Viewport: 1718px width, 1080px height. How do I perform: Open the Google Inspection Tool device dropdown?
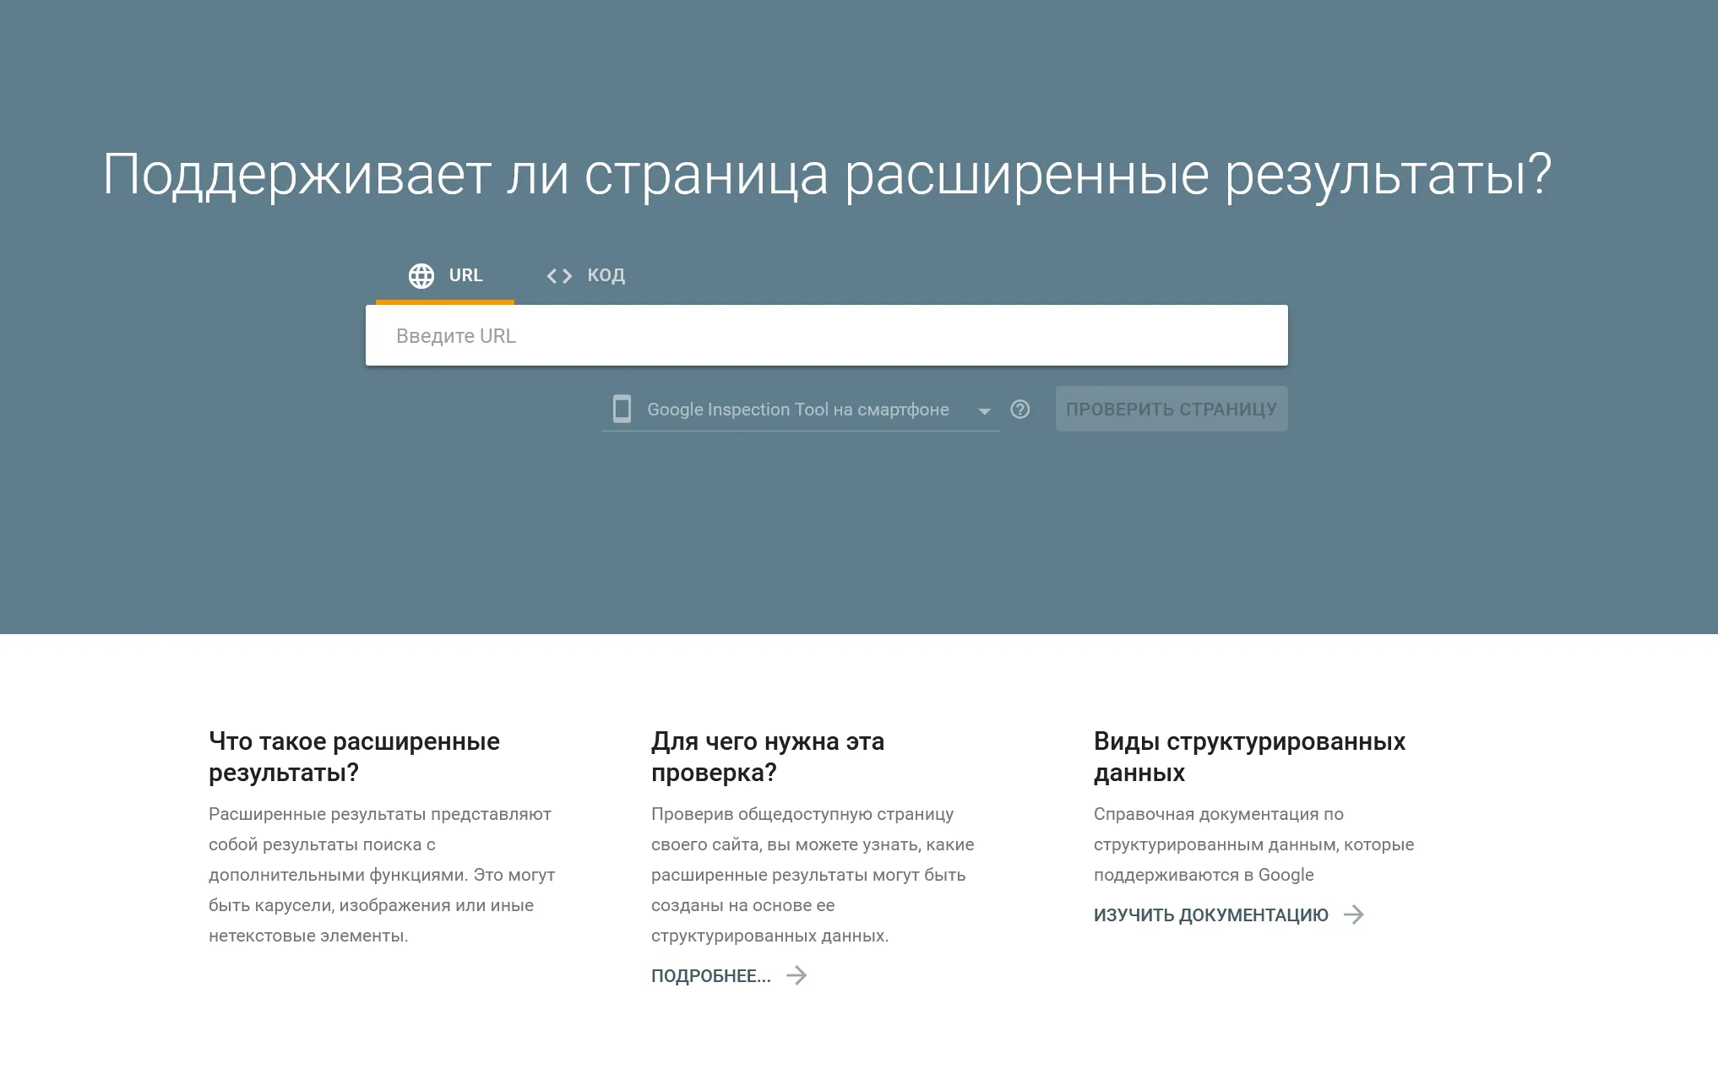[x=798, y=409]
